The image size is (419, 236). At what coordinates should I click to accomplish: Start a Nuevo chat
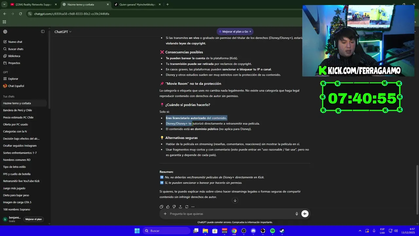pos(15,42)
